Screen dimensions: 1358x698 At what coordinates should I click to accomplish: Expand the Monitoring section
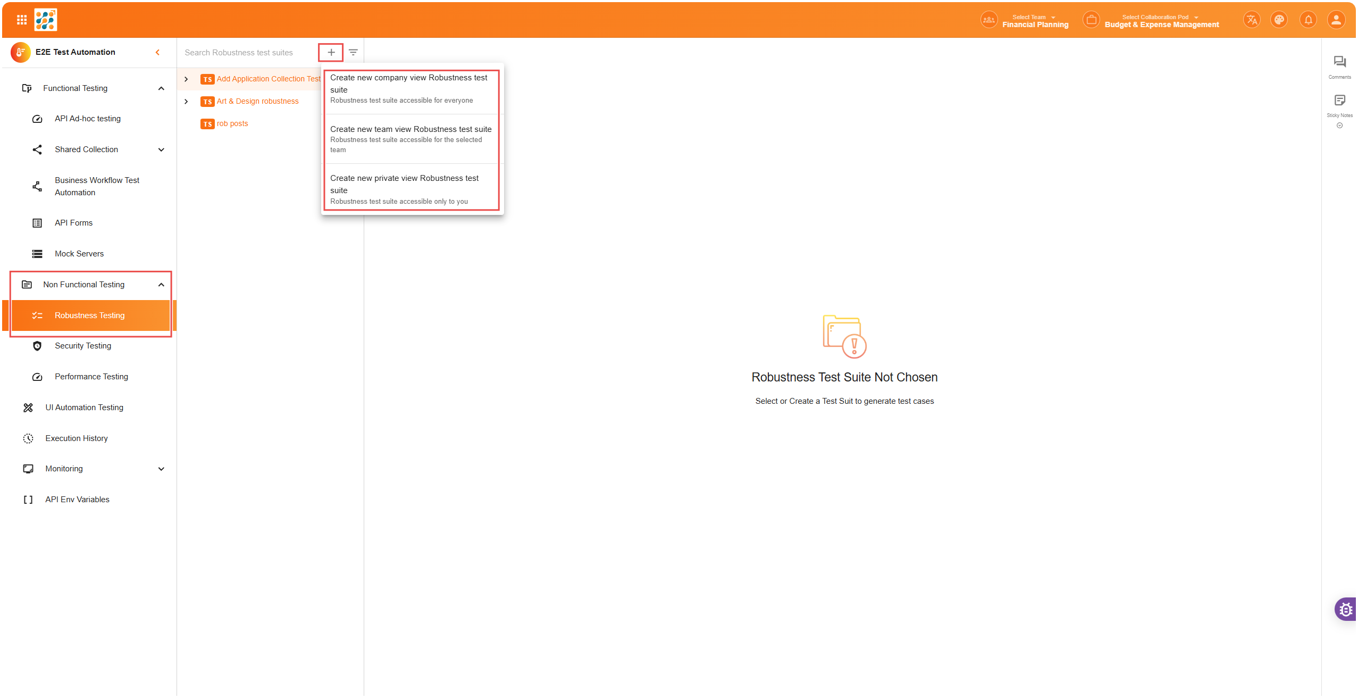coord(161,469)
